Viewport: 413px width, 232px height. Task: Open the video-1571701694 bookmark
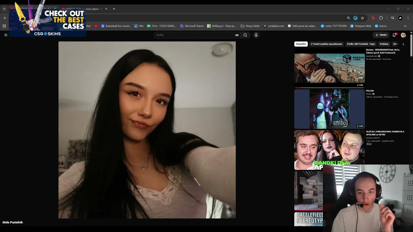coord(334,26)
